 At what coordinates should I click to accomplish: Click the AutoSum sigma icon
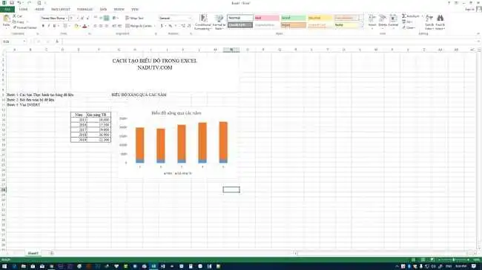coord(404,16)
